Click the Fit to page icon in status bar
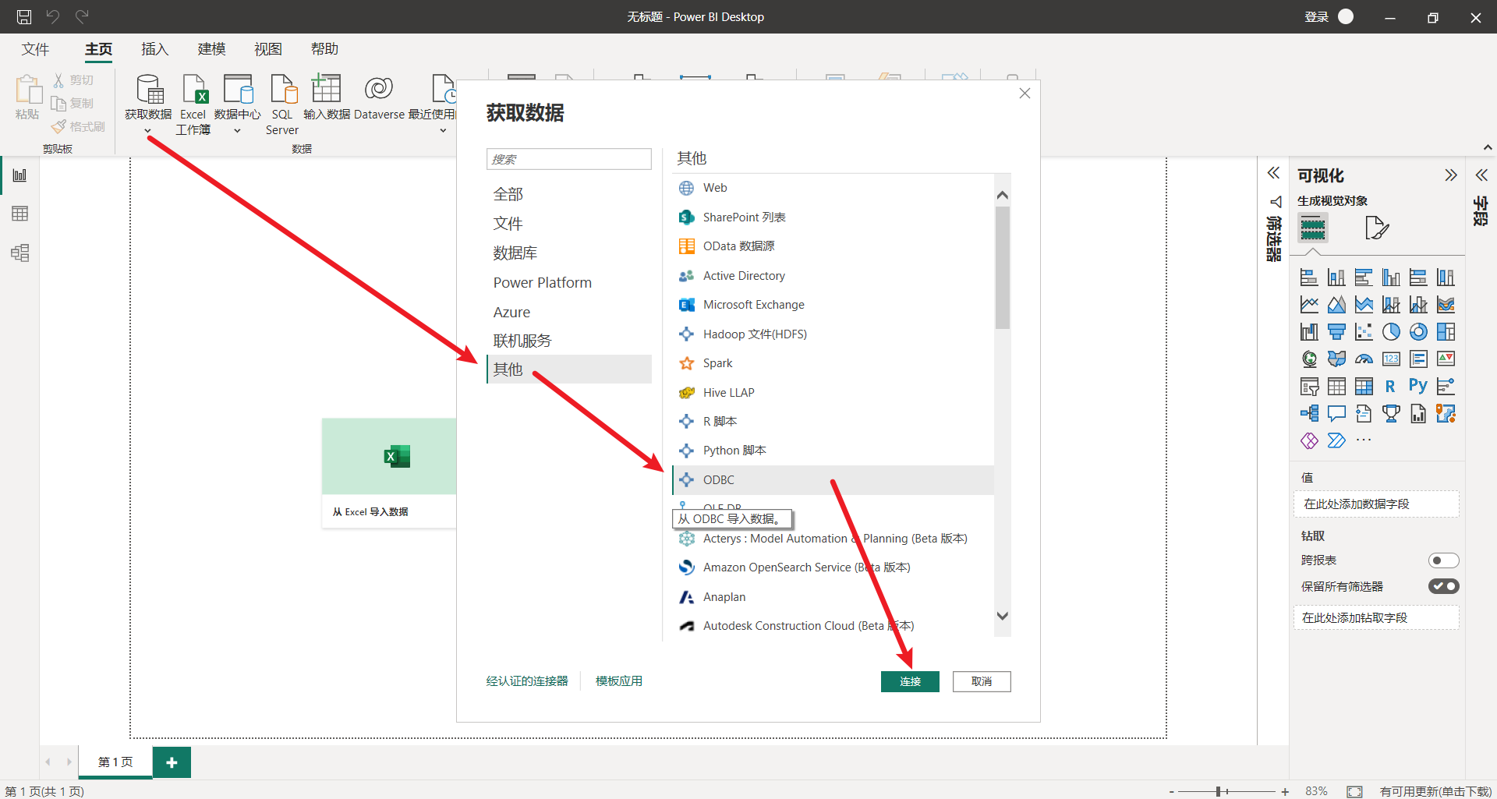 click(x=1355, y=791)
